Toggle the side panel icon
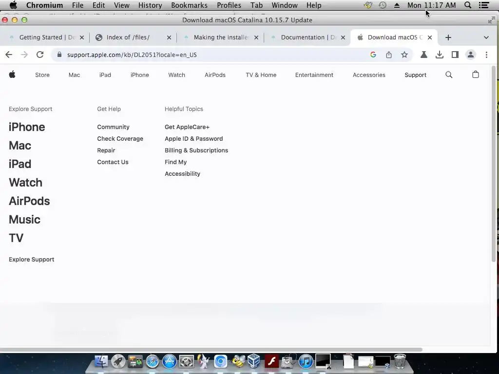 pyautogui.click(x=455, y=55)
